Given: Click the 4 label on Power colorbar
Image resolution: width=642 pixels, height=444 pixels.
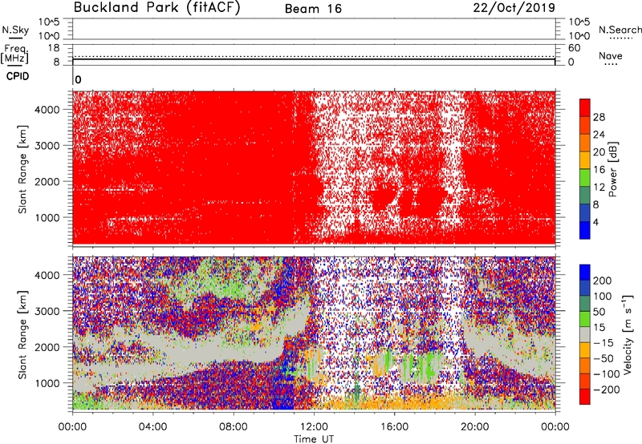Looking at the screenshot, I should tap(595, 222).
